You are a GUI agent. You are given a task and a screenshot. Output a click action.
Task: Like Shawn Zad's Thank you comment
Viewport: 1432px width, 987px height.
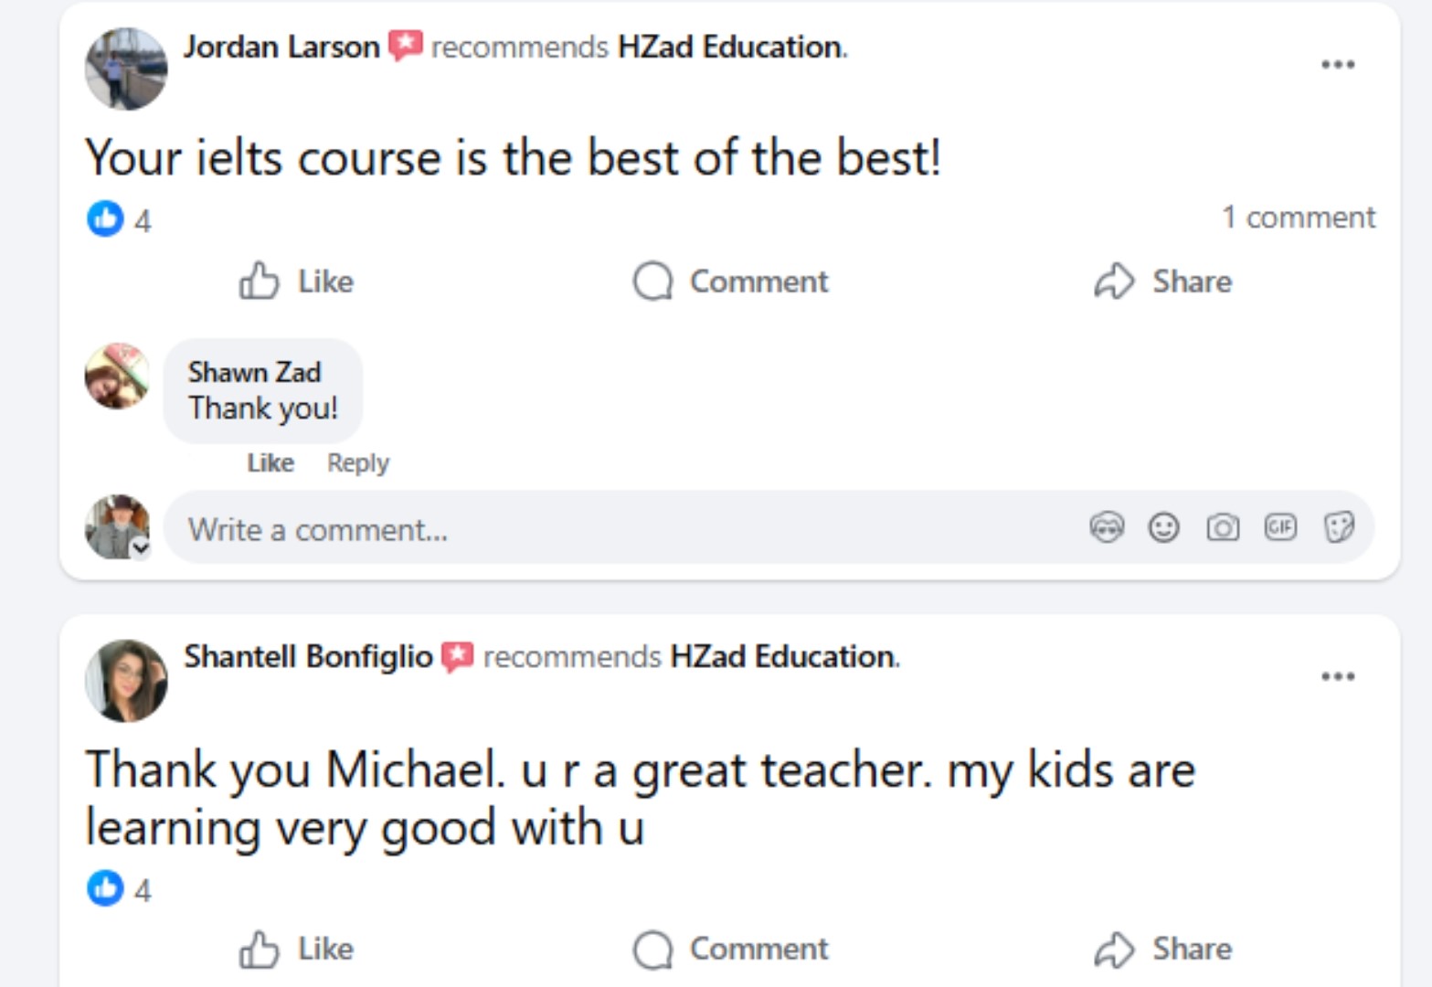click(x=270, y=463)
